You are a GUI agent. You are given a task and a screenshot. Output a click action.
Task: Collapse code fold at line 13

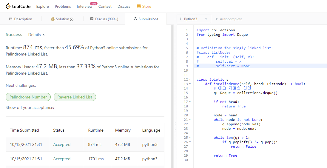(x=190, y=84)
